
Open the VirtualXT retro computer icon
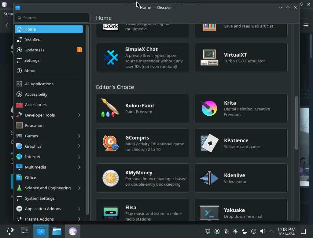[209, 58]
